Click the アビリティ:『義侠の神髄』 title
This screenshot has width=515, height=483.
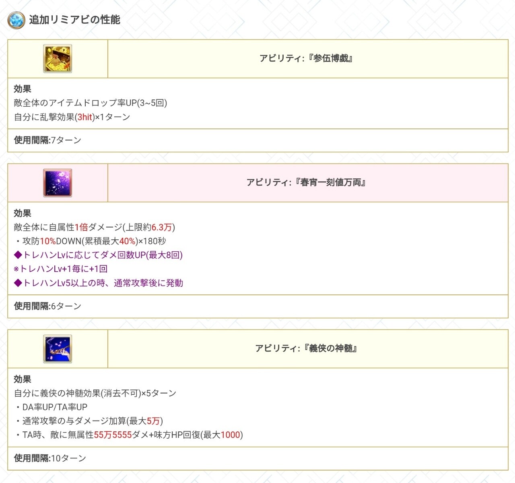(306, 348)
